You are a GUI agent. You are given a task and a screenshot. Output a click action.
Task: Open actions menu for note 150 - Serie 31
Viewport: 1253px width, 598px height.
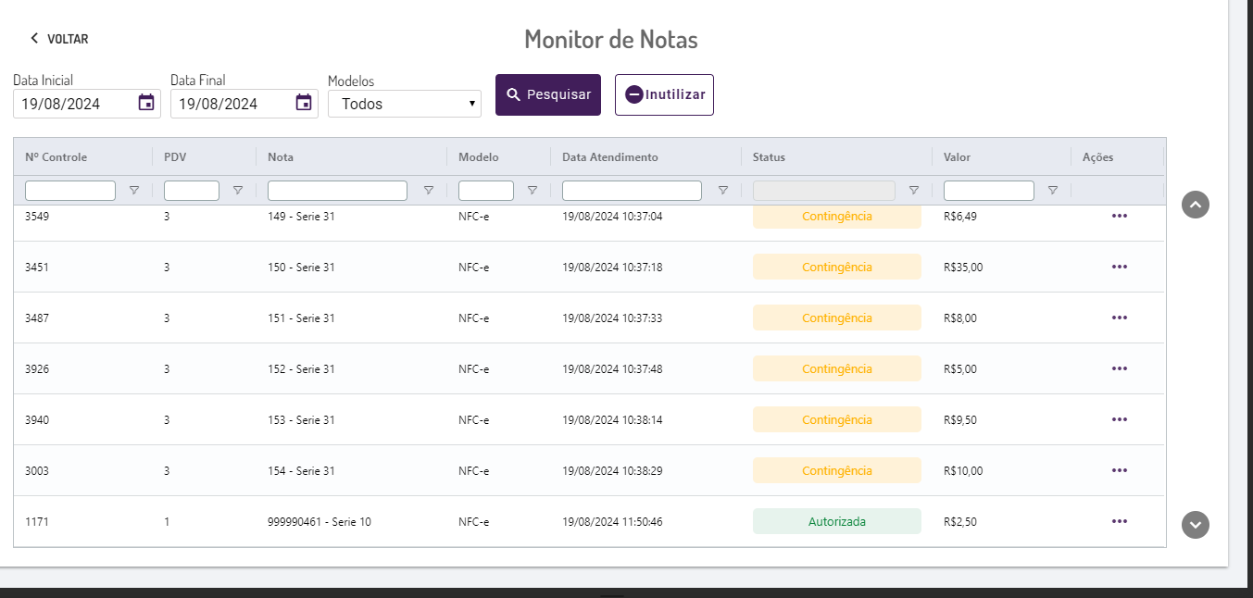click(x=1120, y=267)
